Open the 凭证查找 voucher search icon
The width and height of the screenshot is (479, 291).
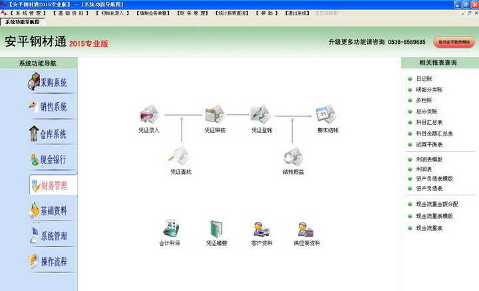(180, 157)
